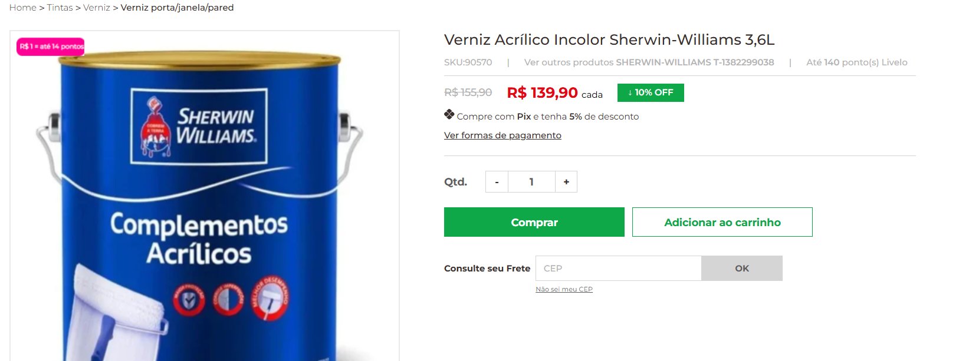Click the Sherwin Williams logo on can

(199, 126)
